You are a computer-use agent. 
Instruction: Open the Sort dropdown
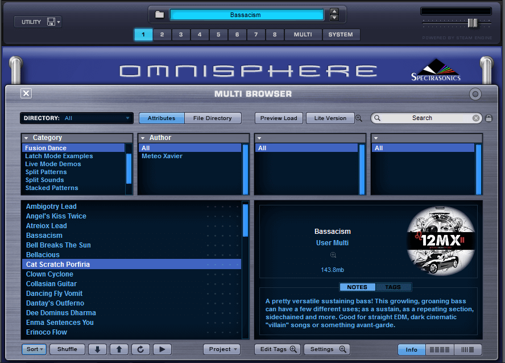pyautogui.click(x=34, y=349)
